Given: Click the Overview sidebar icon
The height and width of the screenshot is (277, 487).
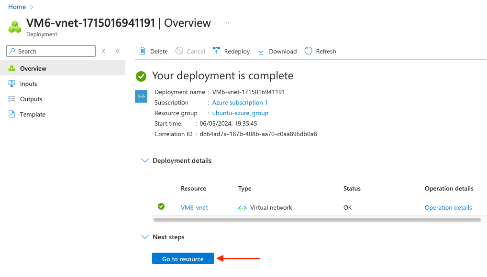Looking at the screenshot, I should point(12,68).
